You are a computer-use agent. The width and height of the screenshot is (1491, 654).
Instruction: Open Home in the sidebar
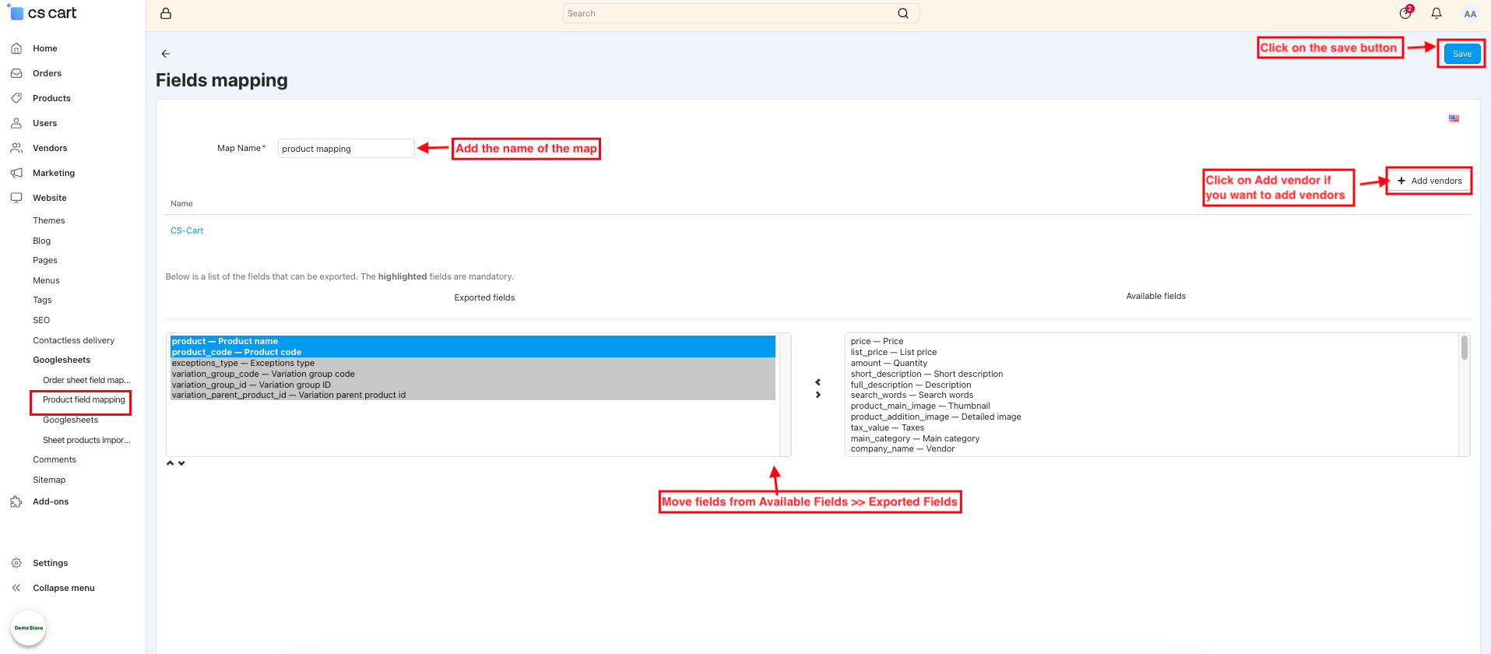45,48
